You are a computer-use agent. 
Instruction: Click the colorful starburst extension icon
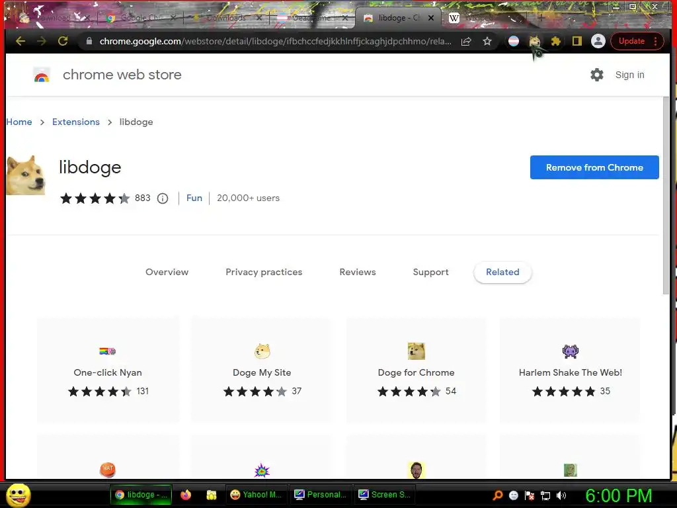click(x=262, y=470)
